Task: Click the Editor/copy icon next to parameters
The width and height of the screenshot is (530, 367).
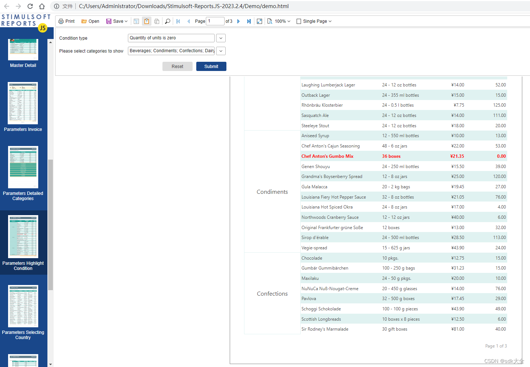Action: pyautogui.click(x=157, y=21)
